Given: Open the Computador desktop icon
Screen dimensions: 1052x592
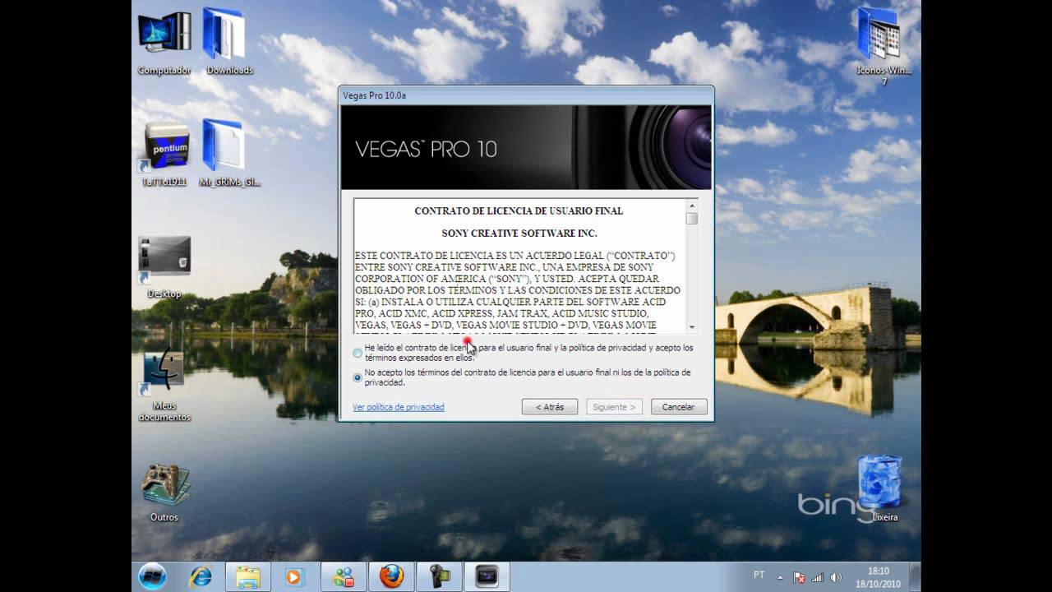Looking at the screenshot, I should pyautogui.click(x=164, y=43).
